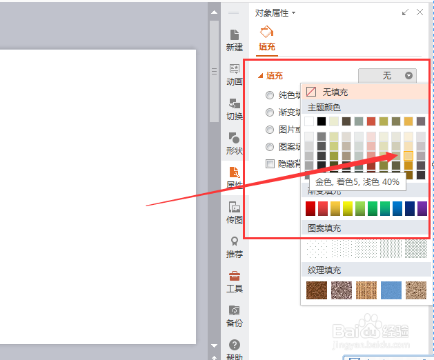Select the sand cork texture fill

416,290
